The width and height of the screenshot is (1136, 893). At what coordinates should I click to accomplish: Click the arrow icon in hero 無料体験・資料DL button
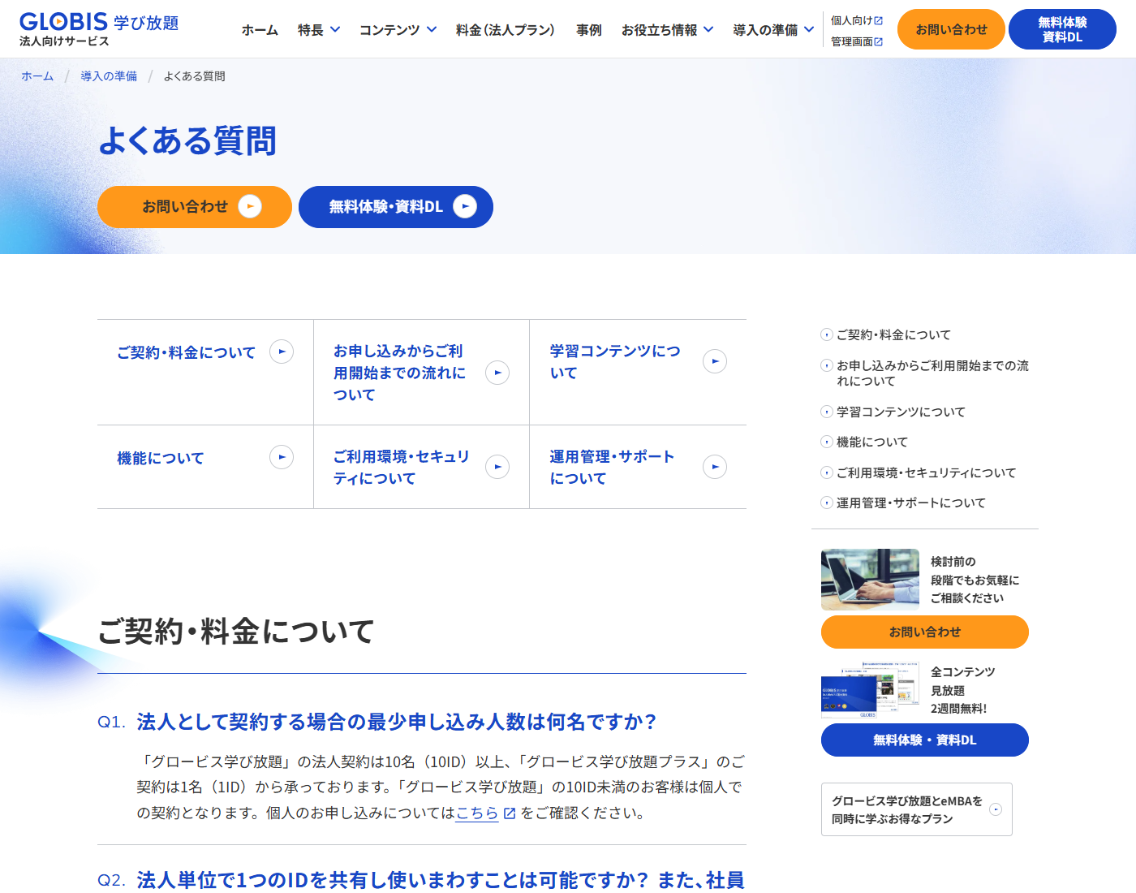465,206
